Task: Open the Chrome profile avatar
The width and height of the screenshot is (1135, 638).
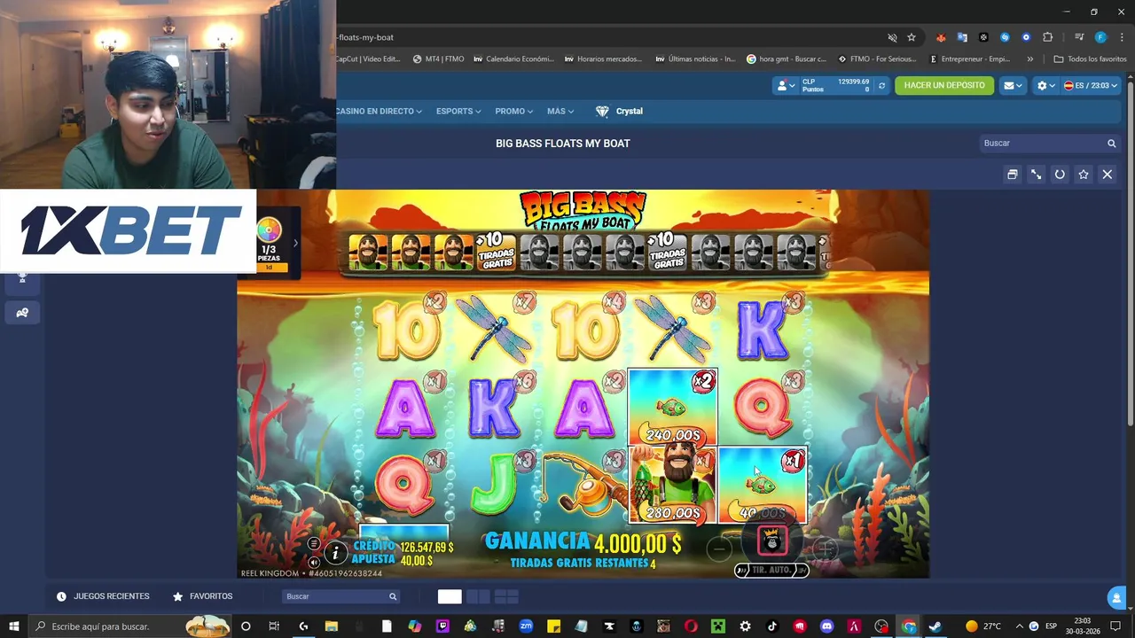Action: point(1100,37)
